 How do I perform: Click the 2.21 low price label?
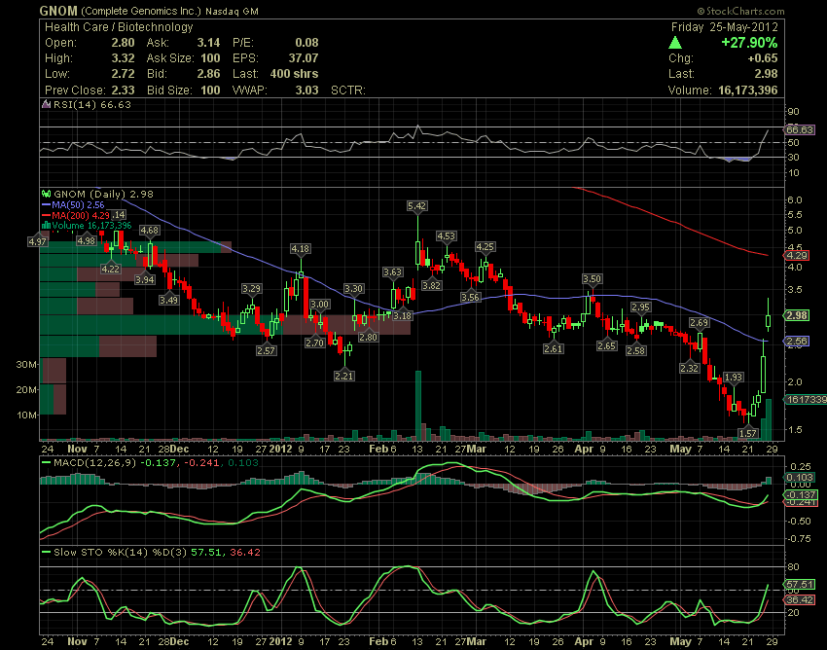(x=343, y=376)
